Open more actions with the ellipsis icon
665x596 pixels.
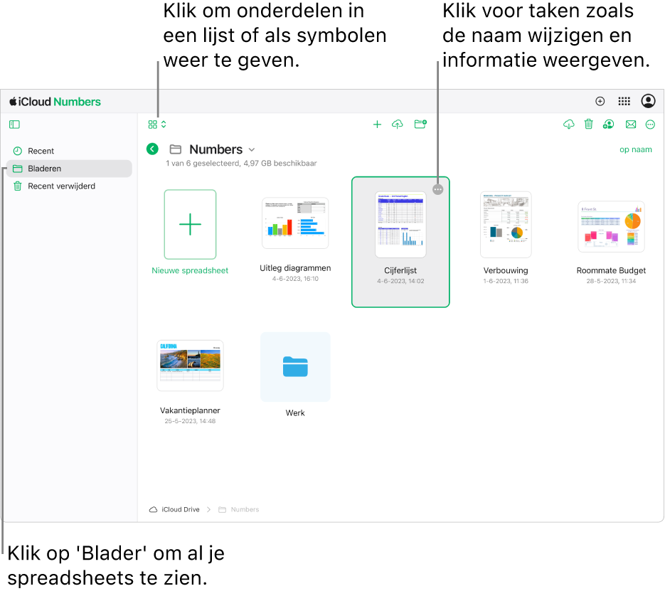[650, 124]
